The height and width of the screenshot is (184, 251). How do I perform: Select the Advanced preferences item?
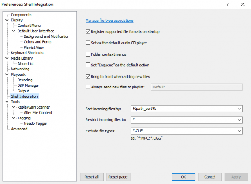pos(19,129)
